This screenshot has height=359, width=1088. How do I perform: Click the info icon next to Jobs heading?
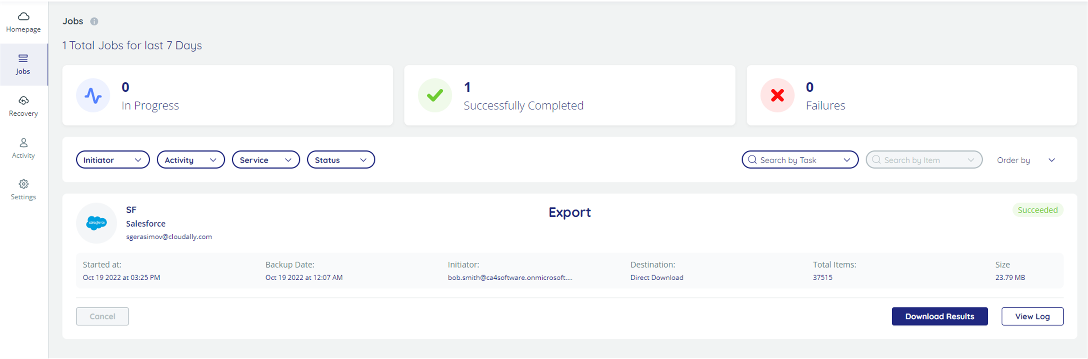click(94, 21)
